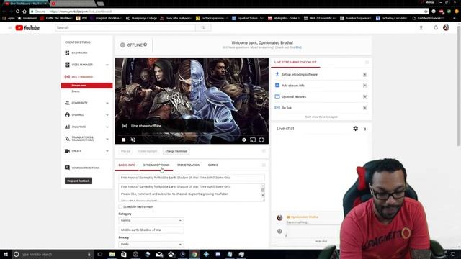Open the YouTube hamburger guide menu

click(x=9, y=28)
